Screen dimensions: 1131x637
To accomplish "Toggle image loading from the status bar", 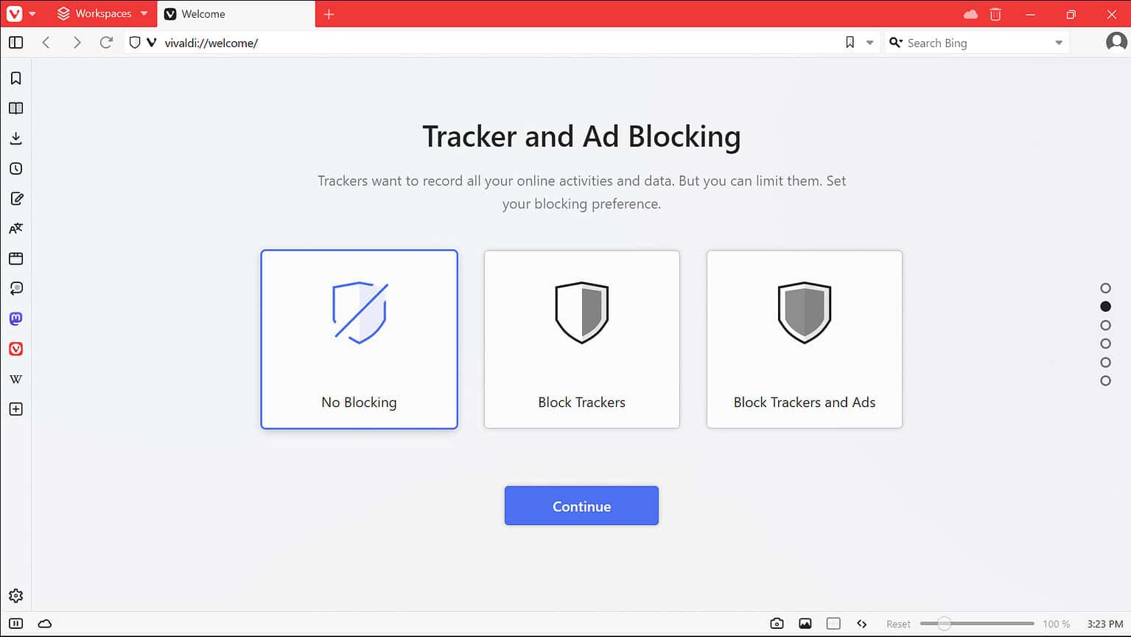I will tap(805, 623).
